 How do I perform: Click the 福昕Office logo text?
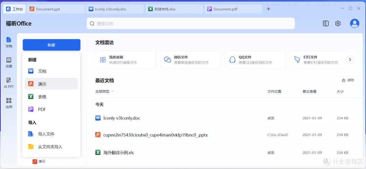[19, 24]
